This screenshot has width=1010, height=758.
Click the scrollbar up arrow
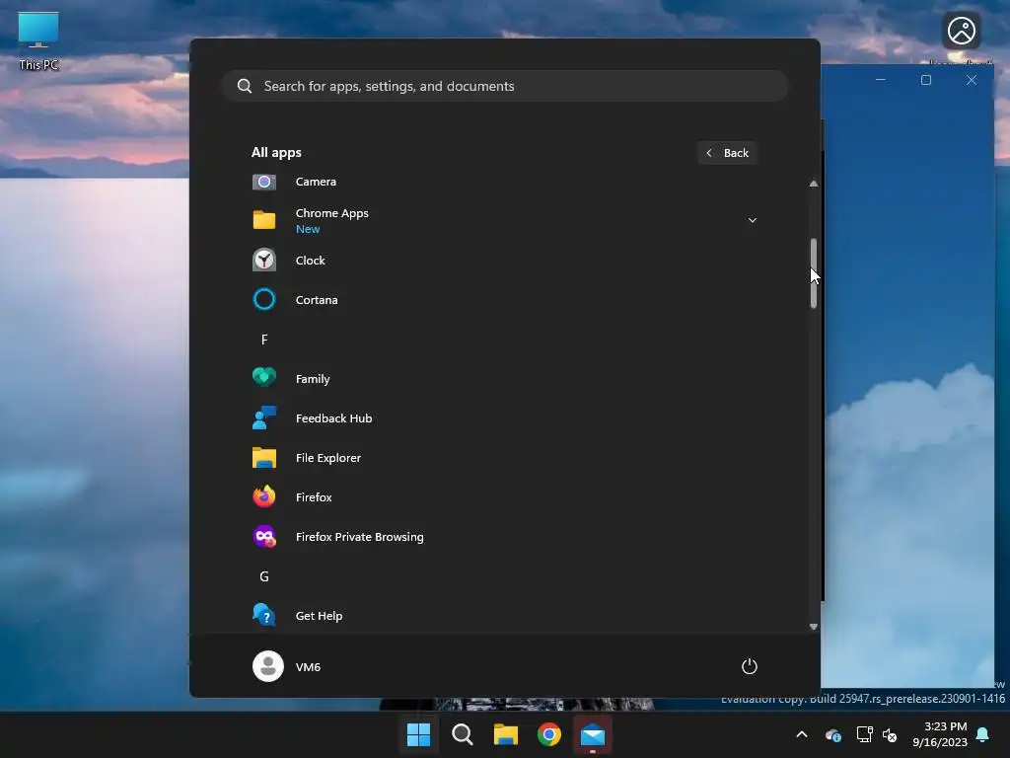[814, 184]
